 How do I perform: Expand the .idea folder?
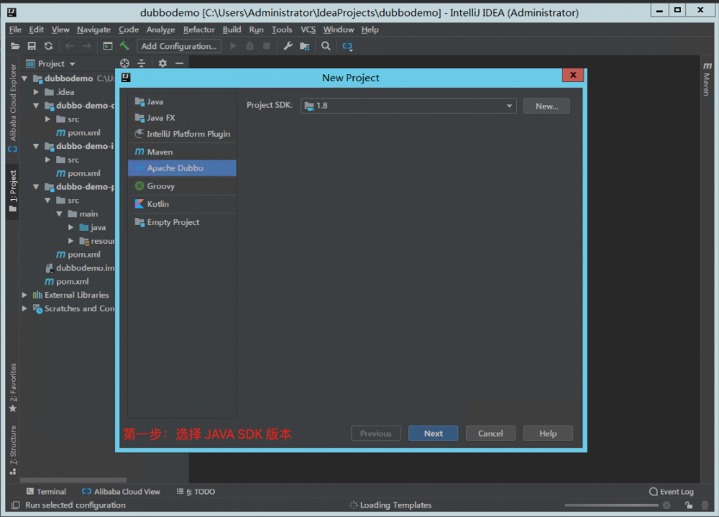pos(36,92)
